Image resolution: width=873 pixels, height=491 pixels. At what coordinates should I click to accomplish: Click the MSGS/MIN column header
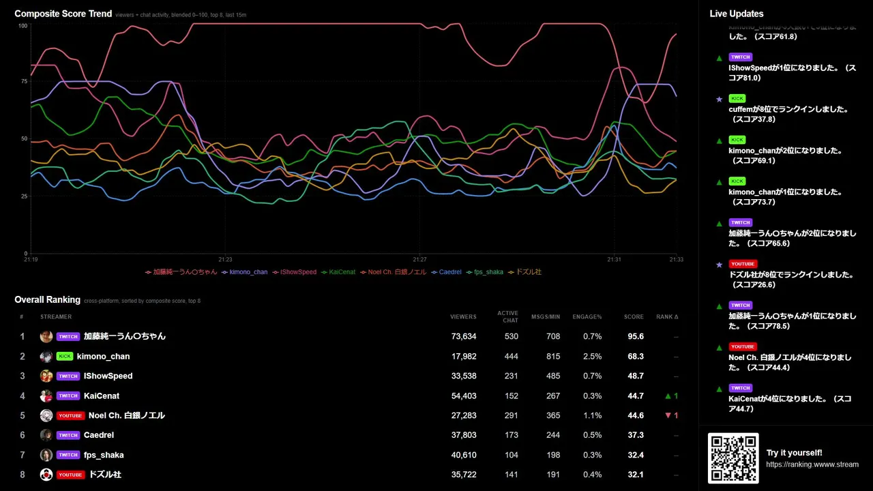(x=547, y=317)
